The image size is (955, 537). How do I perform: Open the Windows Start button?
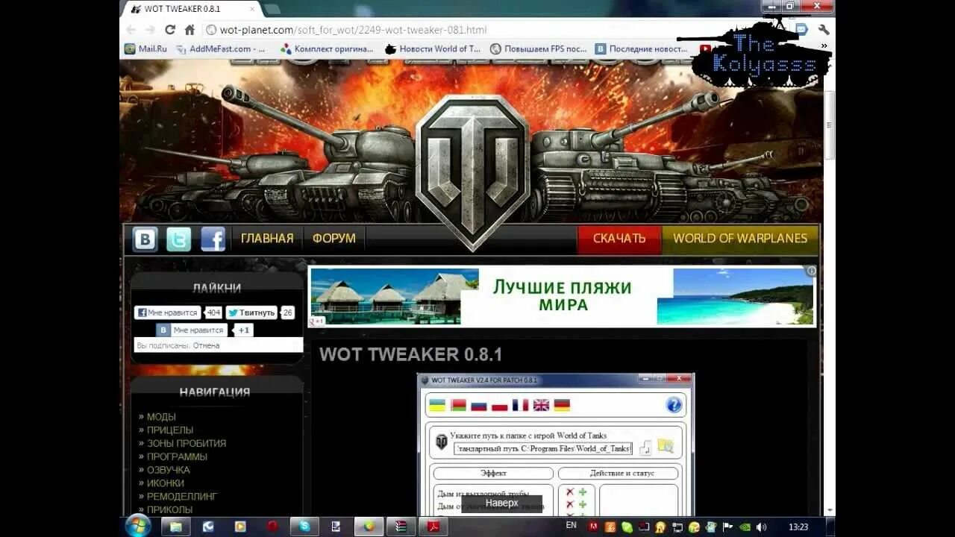click(138, 526)
